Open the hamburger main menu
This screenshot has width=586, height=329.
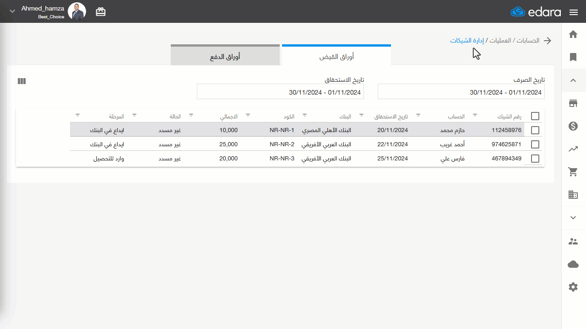coord(574,12)
